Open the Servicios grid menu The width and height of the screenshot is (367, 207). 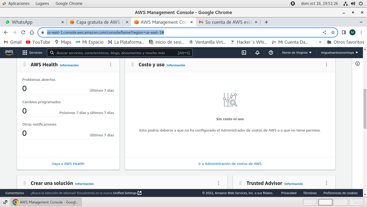(x=32, y=53)
